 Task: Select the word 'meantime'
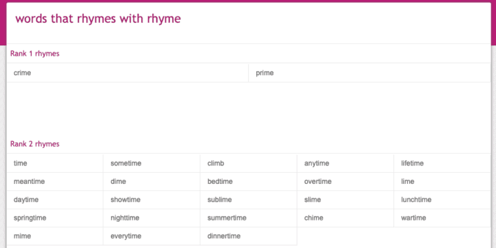tap(29, 182)
